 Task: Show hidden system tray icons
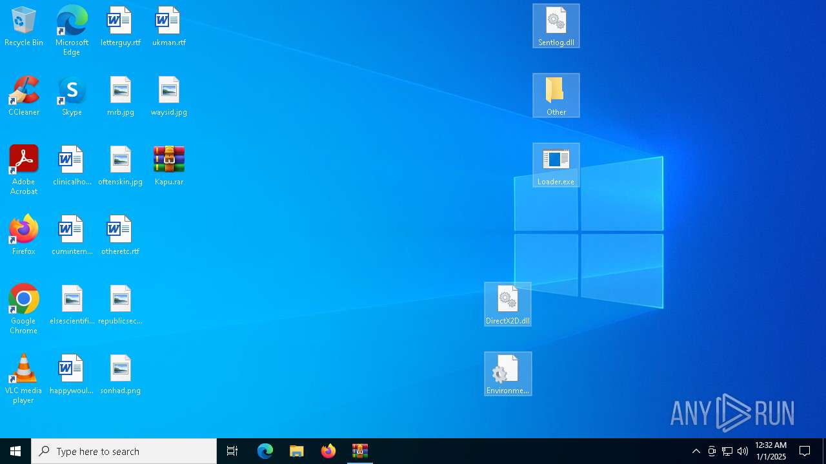click(x=696, y=451)
